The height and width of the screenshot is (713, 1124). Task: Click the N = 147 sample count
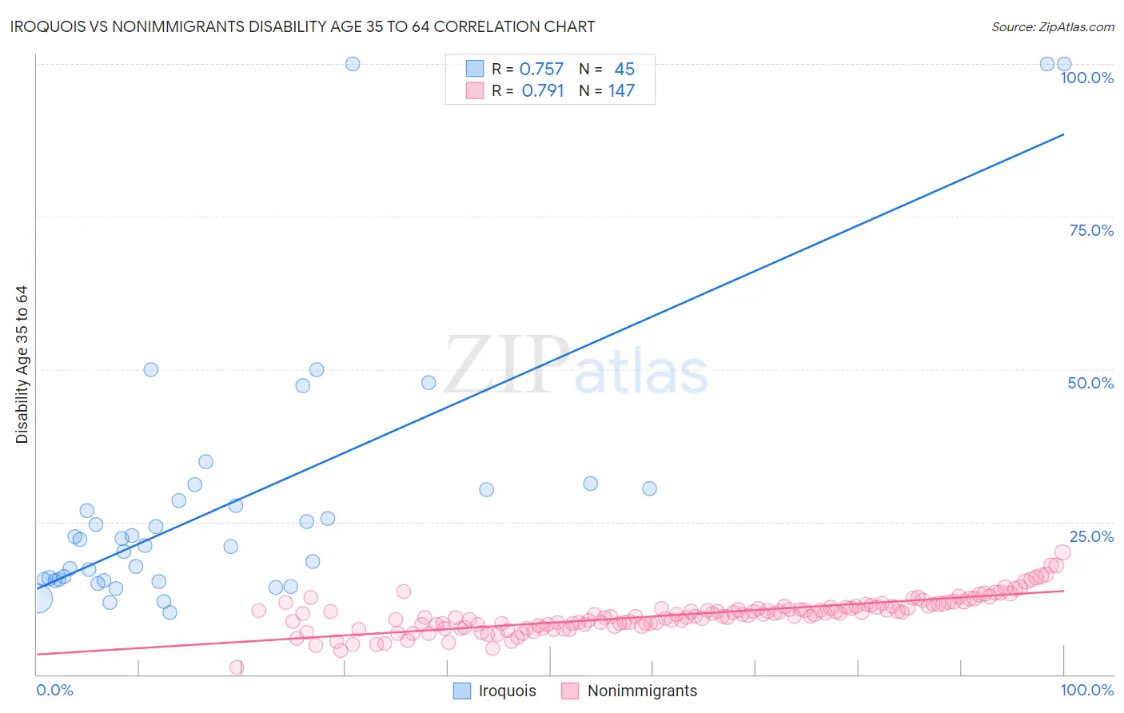607,90
